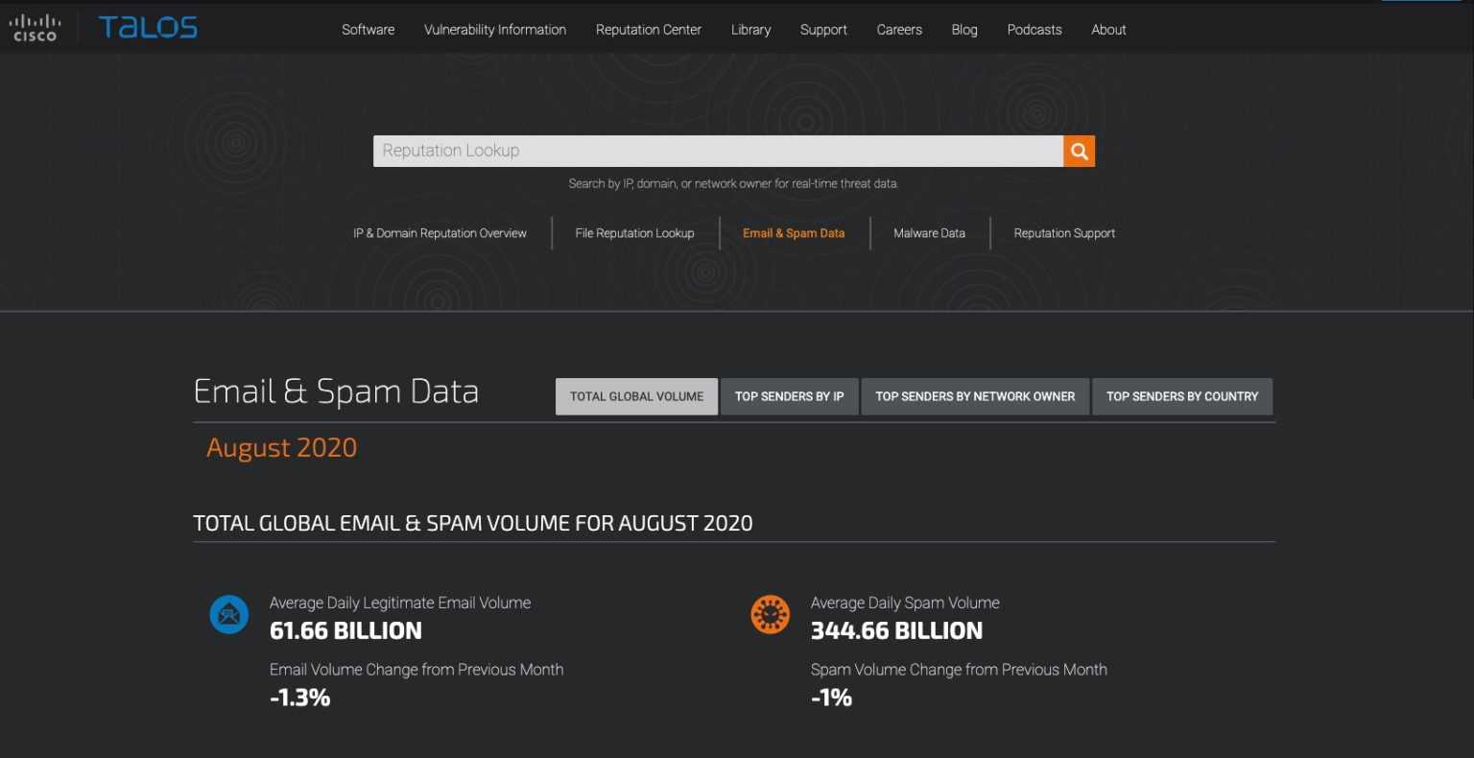Select the Email & Spam Data link
The width and height of the screenshot is (1474, 758).
pos(794,233)
